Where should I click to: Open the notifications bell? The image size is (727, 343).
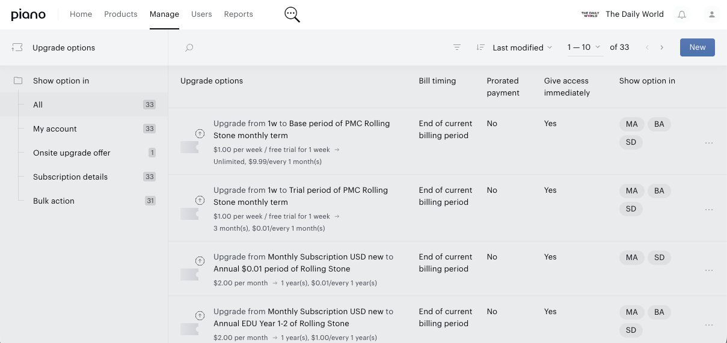(x=682, y=14)
